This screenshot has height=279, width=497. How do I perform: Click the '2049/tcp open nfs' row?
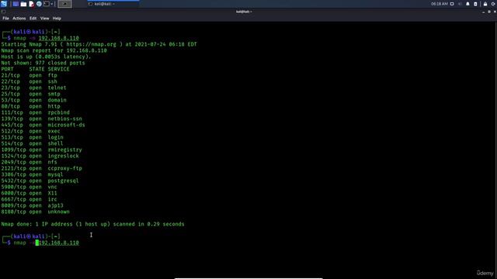30,162
